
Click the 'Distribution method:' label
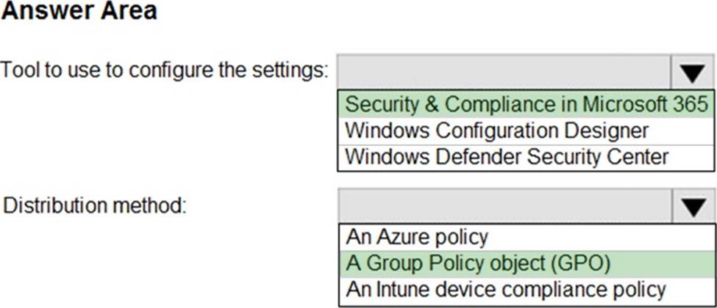pos(95,206)
